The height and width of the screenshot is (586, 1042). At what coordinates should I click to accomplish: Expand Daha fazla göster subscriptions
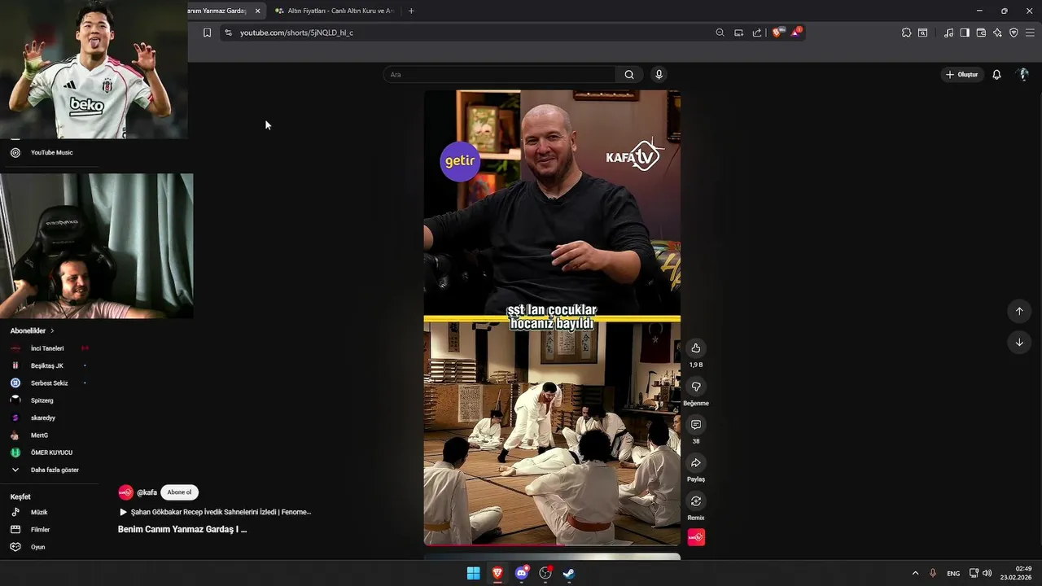tap(54, 470)
